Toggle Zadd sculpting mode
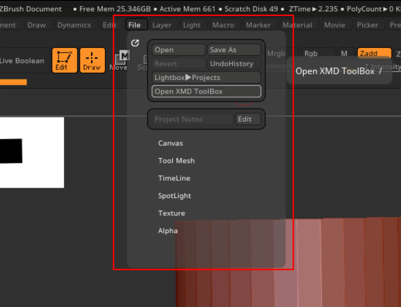Image resolution: width=401 pixels, height=307 pixels. pyautogui.click(x=374, y=53)
